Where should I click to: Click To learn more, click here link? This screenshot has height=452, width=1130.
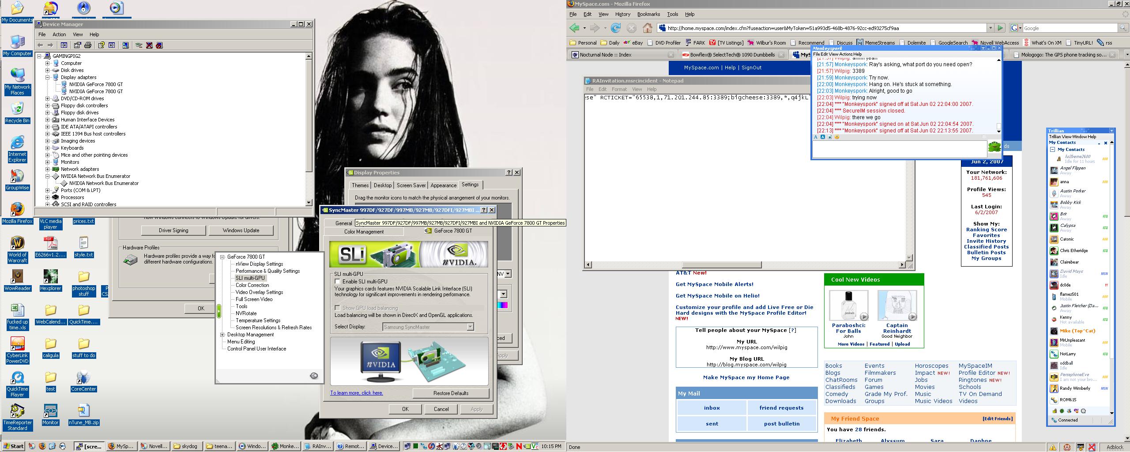(x=357, y=393)
